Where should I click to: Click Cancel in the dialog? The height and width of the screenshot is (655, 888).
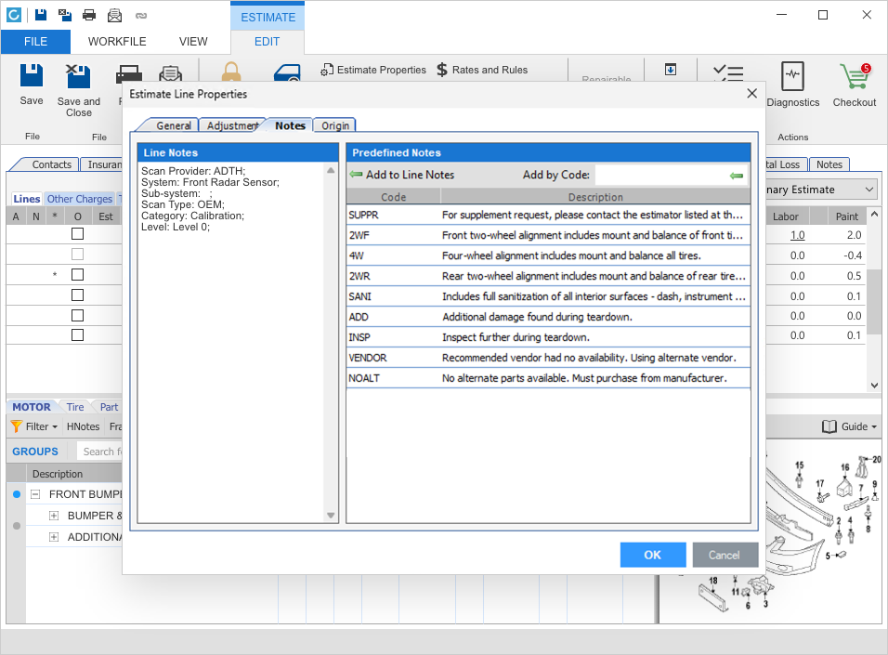pos(725,555)
